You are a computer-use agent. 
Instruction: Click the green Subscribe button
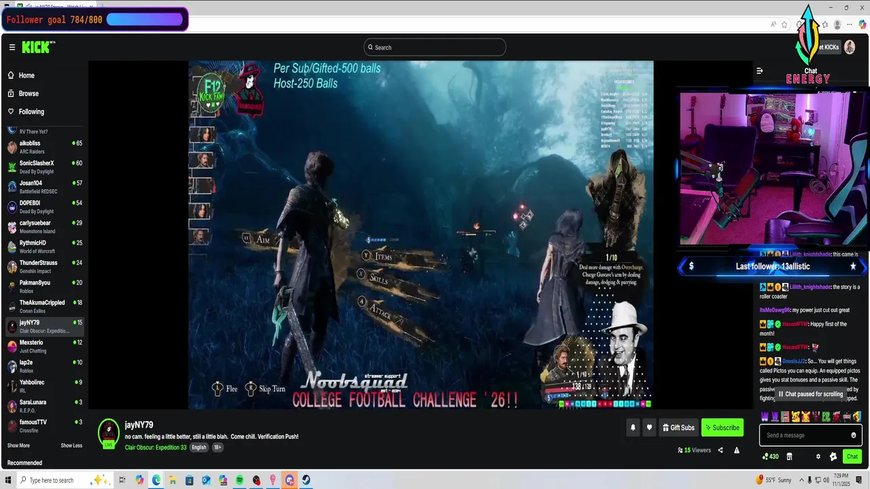pos(722,428)
